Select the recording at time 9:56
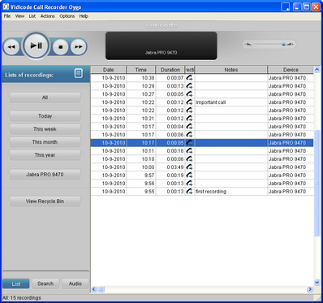This screenshot has height=303, width=323. pos(202,184)
